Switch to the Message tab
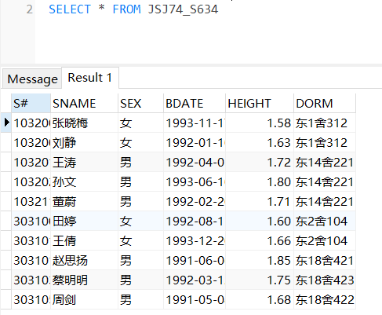This screenshot has height=315, width=382. coord(32,79)
